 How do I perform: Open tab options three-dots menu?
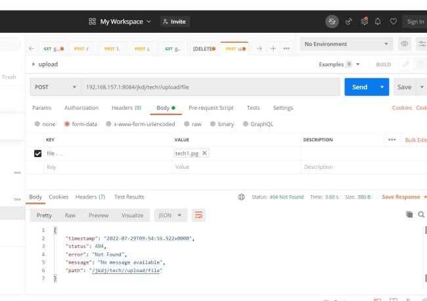point(286,49)
